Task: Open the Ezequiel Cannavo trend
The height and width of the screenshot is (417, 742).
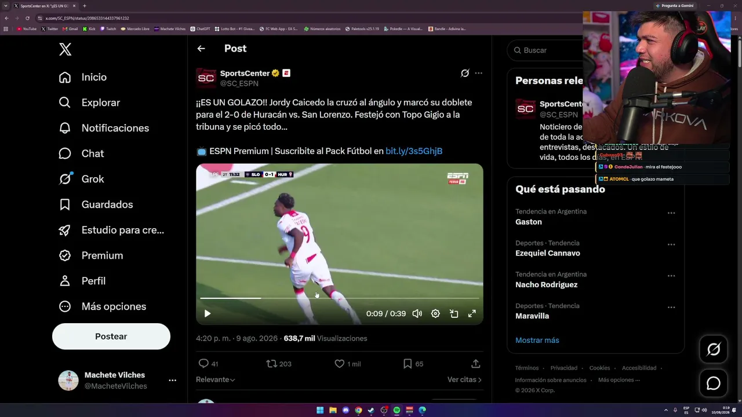Action: [548, 253]
